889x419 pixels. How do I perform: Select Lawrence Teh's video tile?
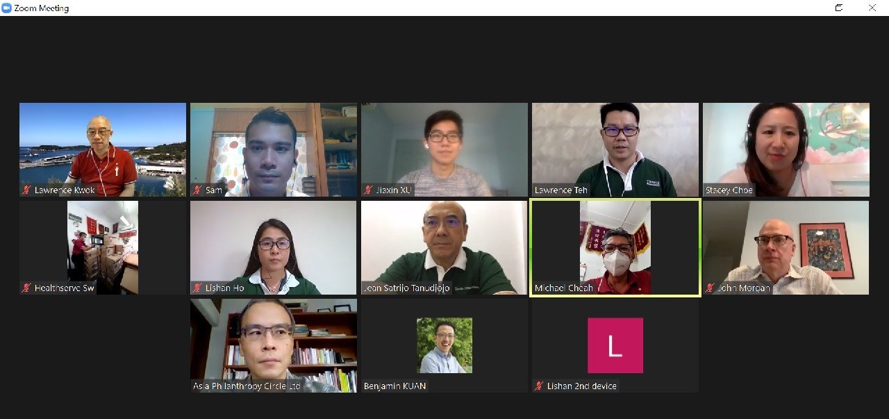point(615,149)
